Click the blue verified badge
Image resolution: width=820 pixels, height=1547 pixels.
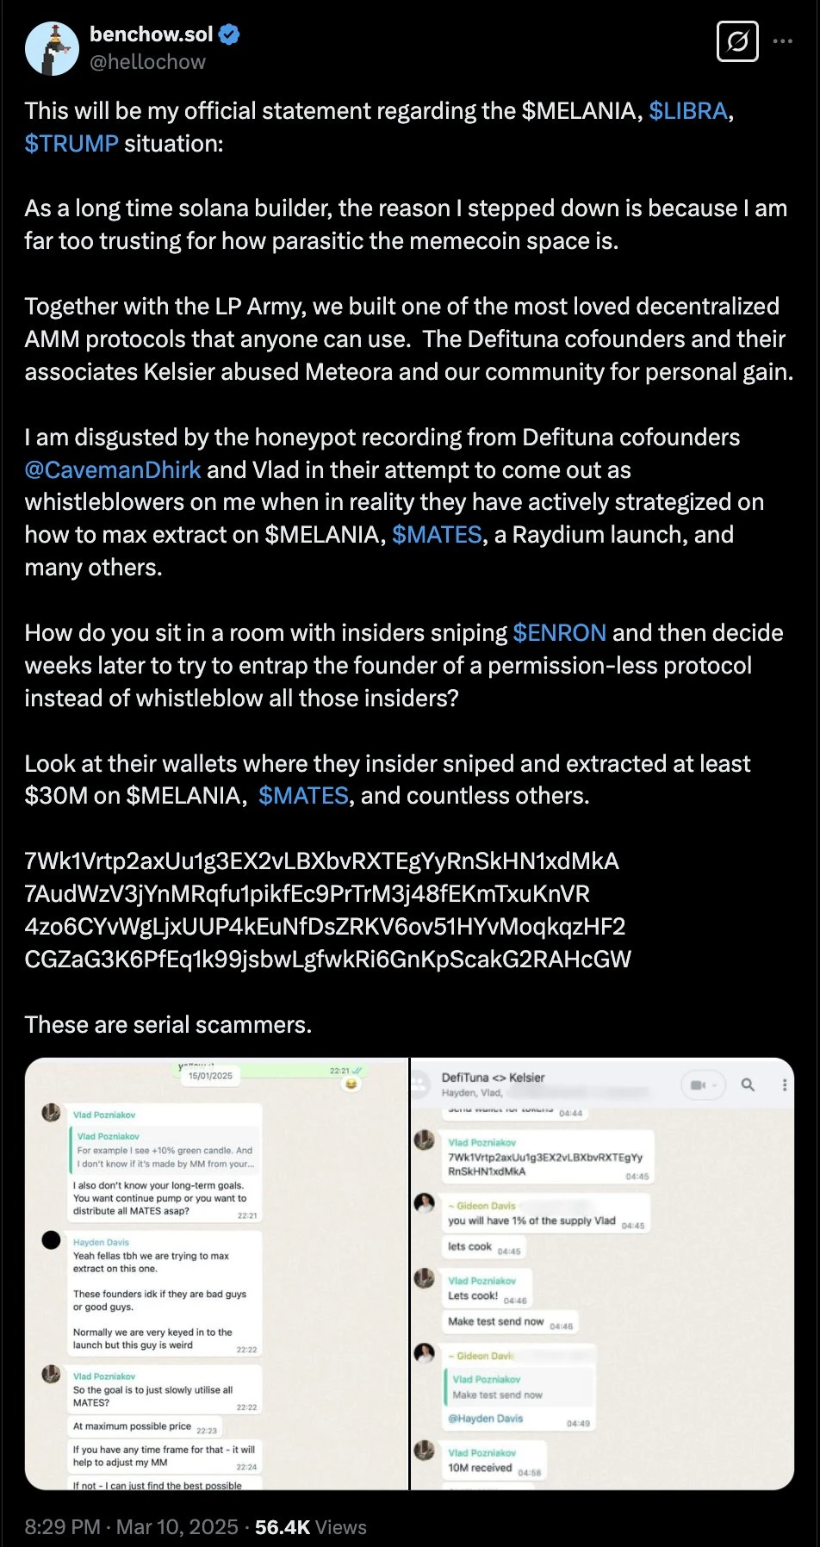[x=228, y=34]
